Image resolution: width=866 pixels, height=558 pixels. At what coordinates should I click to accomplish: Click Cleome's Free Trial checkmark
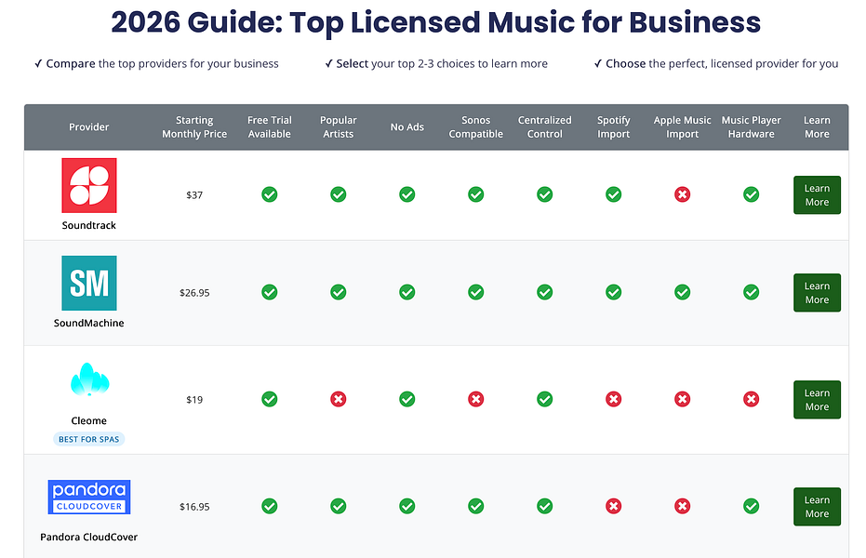coord(270,399)
